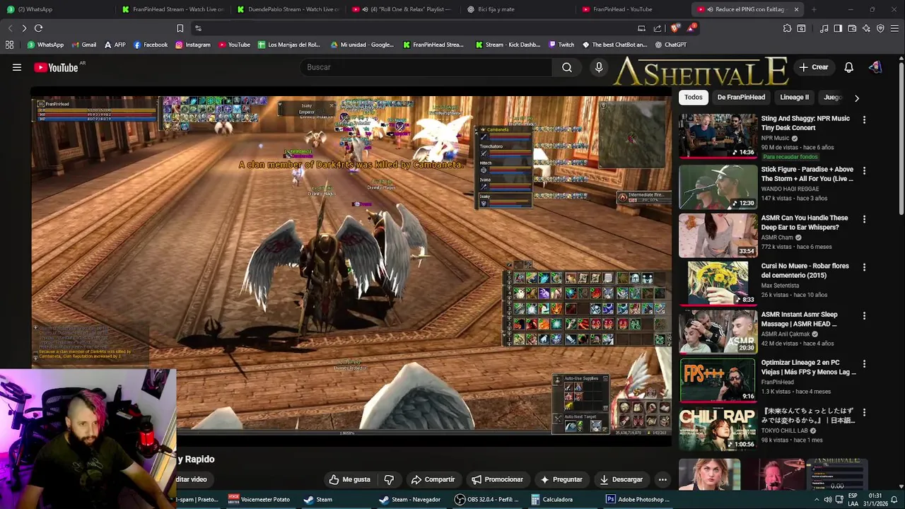This screenshot has height=509, width=905.
Task: Open options for ASMR Deep Ear video
Action: (x=864, y=219)
